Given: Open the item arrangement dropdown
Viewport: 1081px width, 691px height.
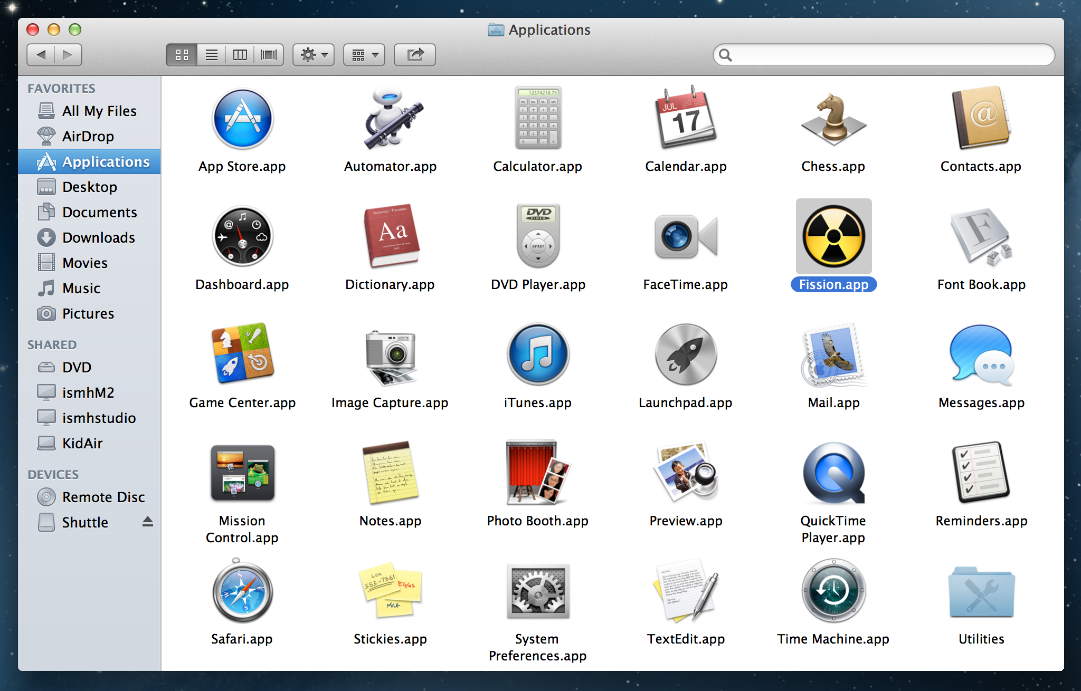Looking at the screenshot, I should (364, 55).
